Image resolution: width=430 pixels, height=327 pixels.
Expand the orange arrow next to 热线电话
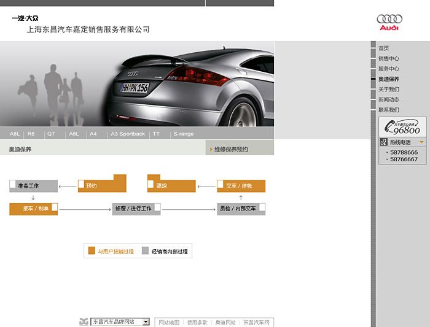coord(421,142)
